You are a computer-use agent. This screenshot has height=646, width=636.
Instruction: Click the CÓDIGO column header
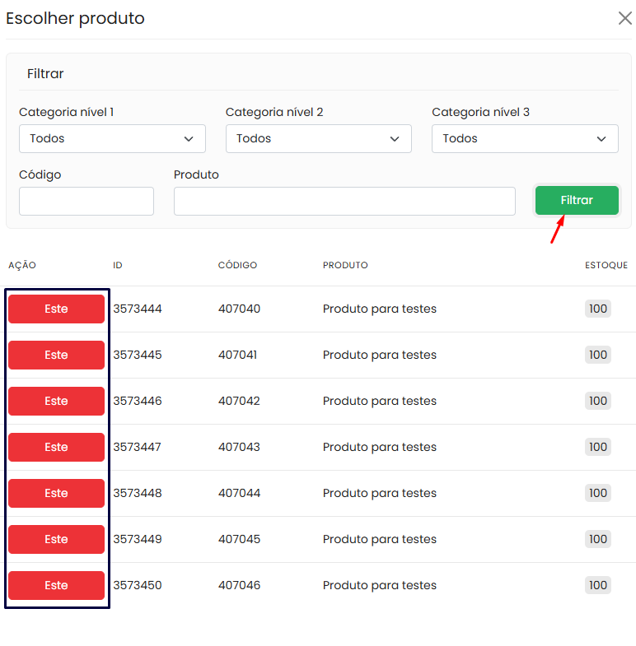237,266
